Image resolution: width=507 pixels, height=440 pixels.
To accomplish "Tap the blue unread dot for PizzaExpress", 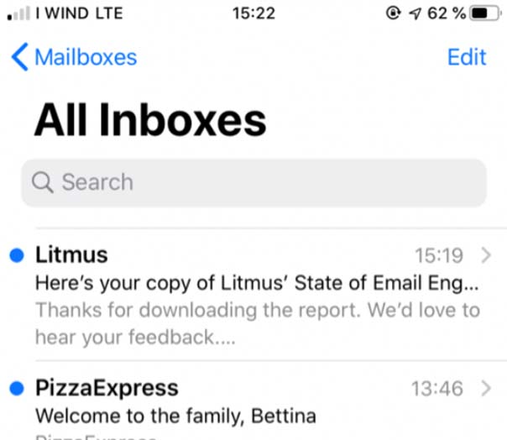I will click(17, 388).
